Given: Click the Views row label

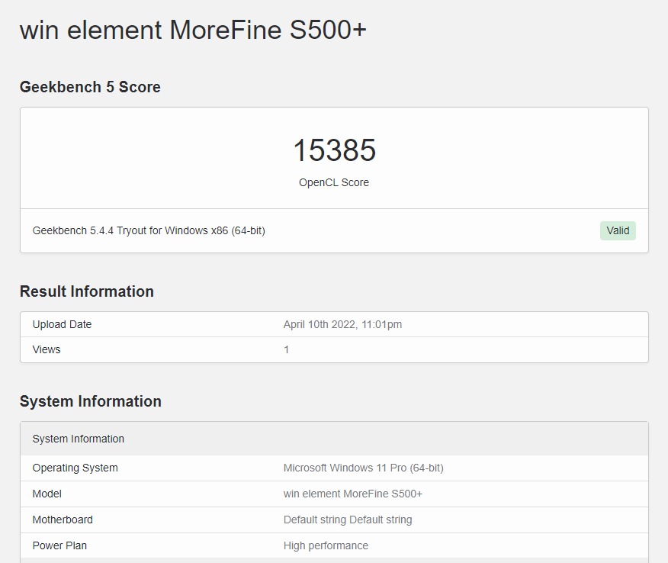Looking at the screenshot, I should pos(47,349).
